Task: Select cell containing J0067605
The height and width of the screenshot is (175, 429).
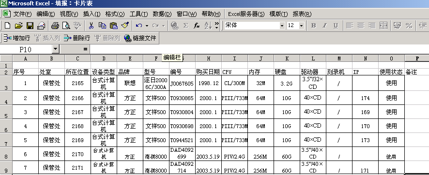Action: pyautogui.click(x=182, y=83)
